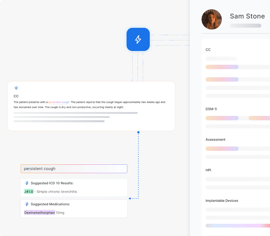Click the blue lightning bolt AI button
Image resolution: width=270 pixels, height=236 pixels.
tap(138, 39)
